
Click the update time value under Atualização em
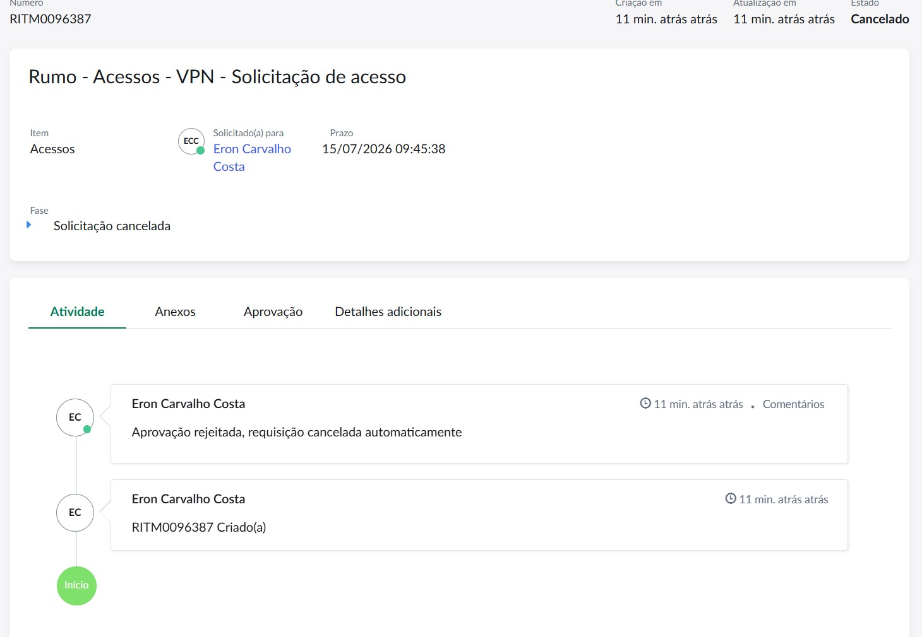pos(784,19)
